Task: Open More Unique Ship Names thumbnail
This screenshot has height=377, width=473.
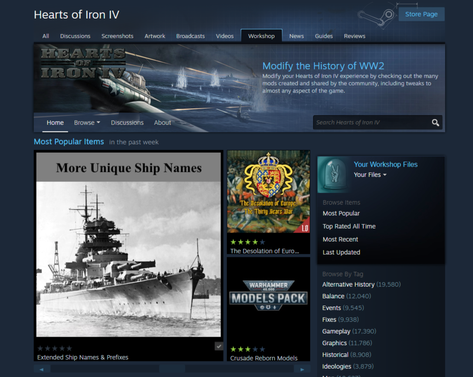Action: (x=128, y=245)
